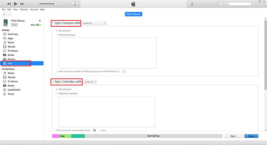Viewport: 267px width, 145px height.
Task: Click the rewind playback button
Action: (9, 4)
